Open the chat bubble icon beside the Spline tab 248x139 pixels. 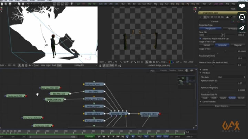pos(192,70)
